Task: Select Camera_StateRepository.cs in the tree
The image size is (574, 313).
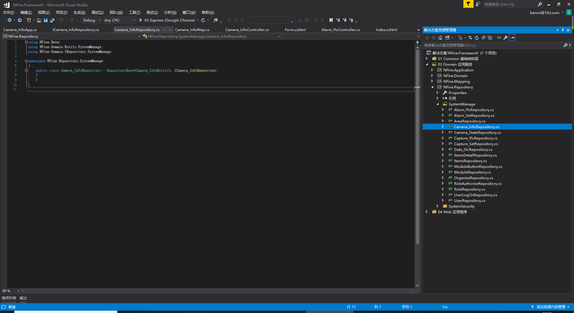Action: pyautogui.click(x=477, y=133)
